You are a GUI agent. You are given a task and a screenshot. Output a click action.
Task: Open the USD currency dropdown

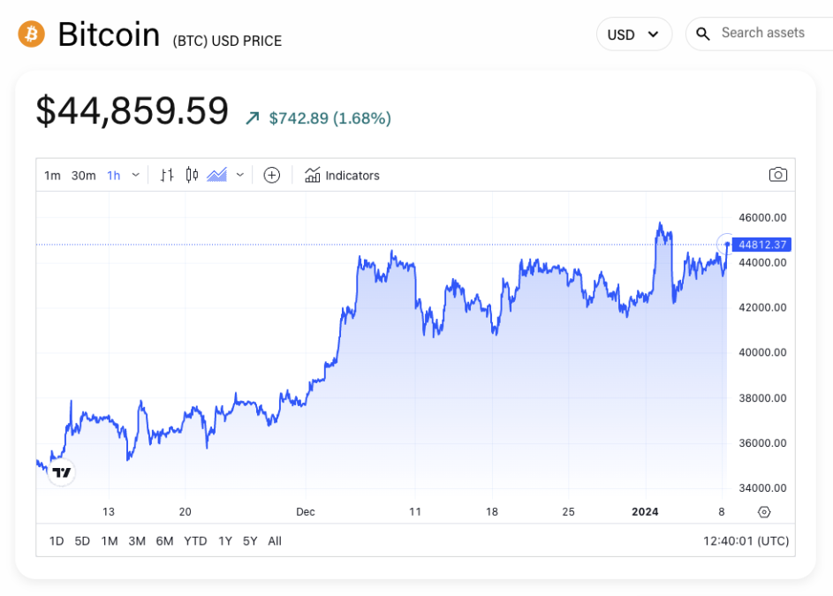point(634,34)
